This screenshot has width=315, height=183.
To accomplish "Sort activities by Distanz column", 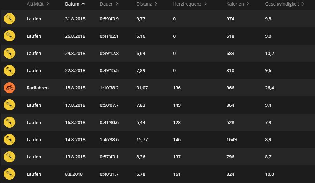I will tap(147, 4).
